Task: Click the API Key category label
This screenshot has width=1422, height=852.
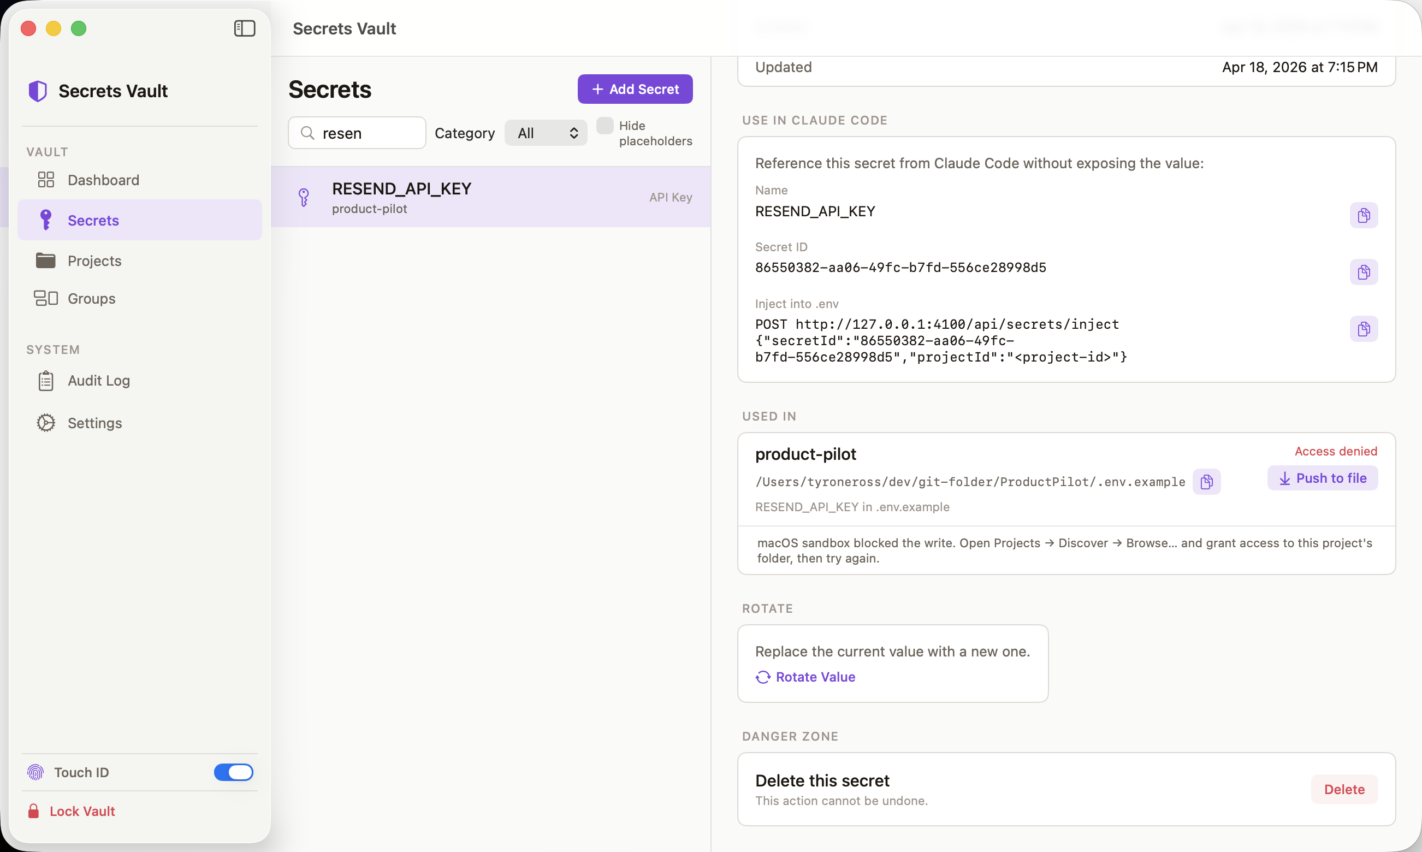Action: 671,198
